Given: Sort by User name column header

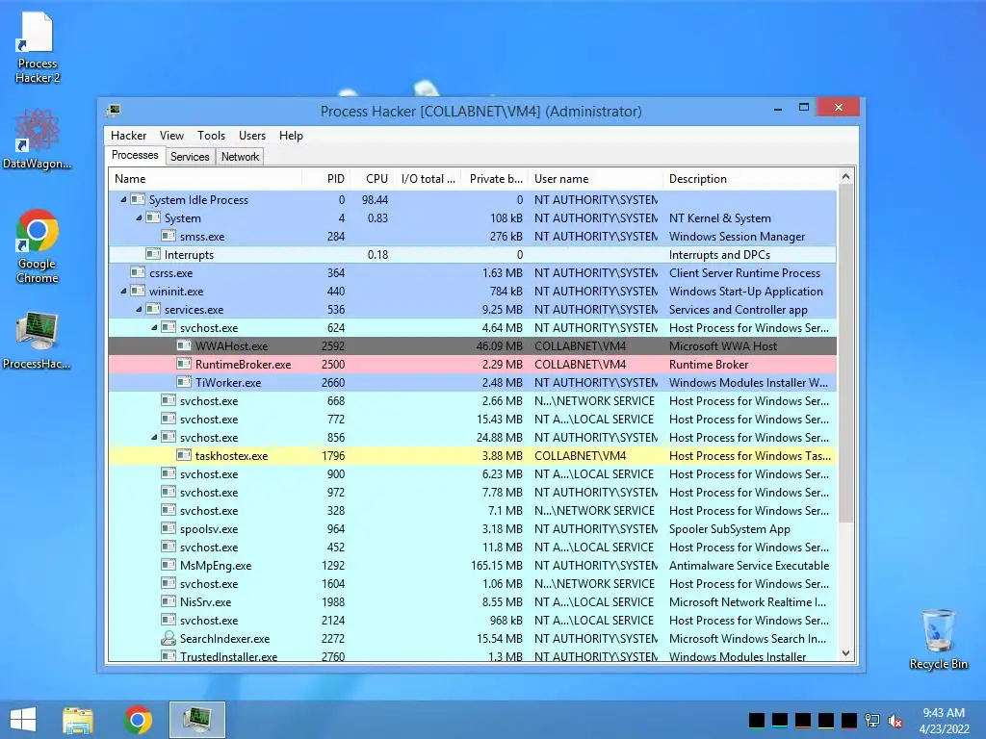Looking at the screenshot, I should pos(595,179).
